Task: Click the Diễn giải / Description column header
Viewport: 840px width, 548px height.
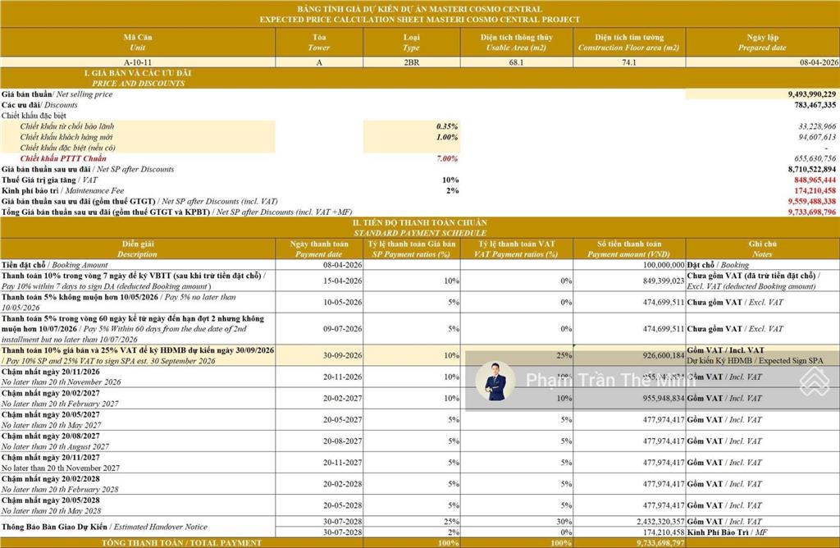Action: (x=138, y=249)
